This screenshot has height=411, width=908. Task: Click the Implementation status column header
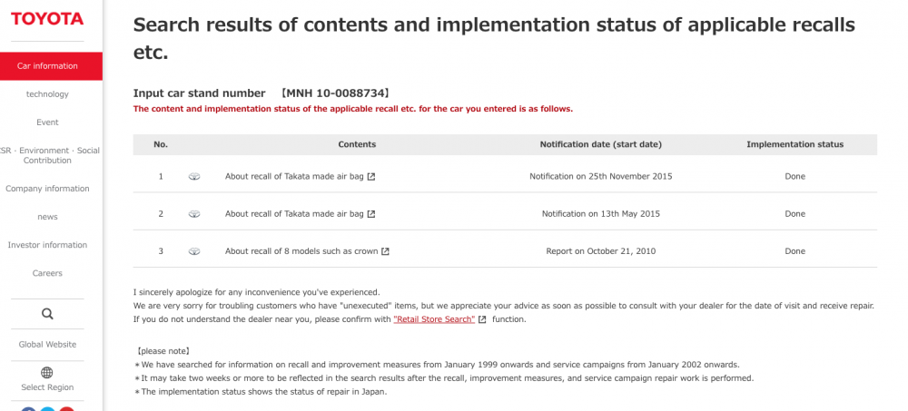click(794, 145)
